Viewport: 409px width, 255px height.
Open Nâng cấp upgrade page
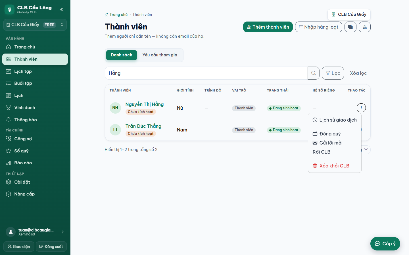(x=35, y=194)
